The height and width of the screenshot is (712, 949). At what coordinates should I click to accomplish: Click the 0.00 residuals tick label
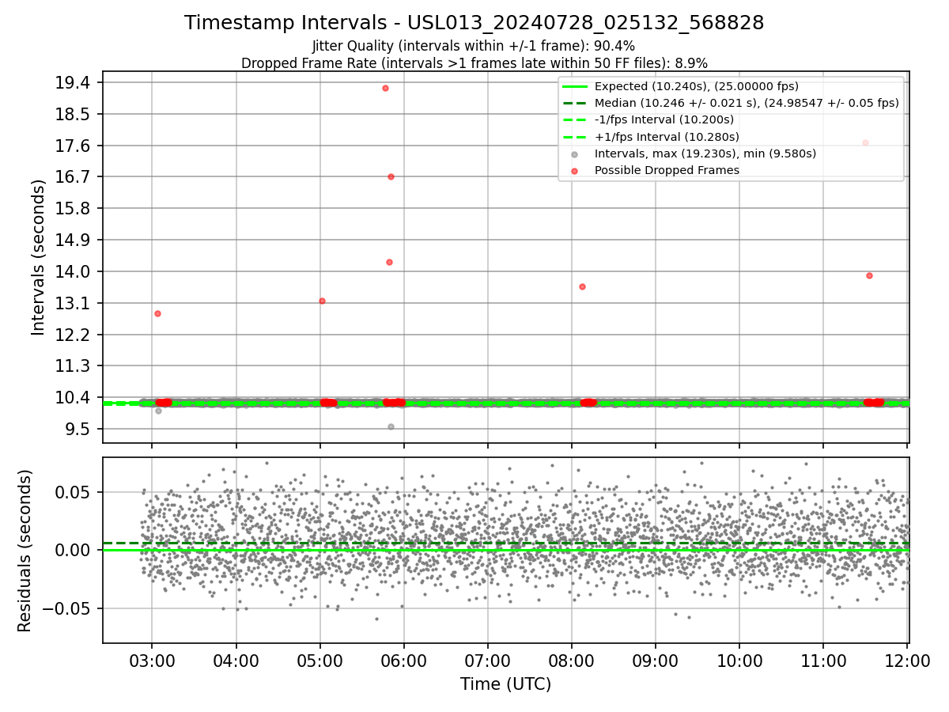74,550
